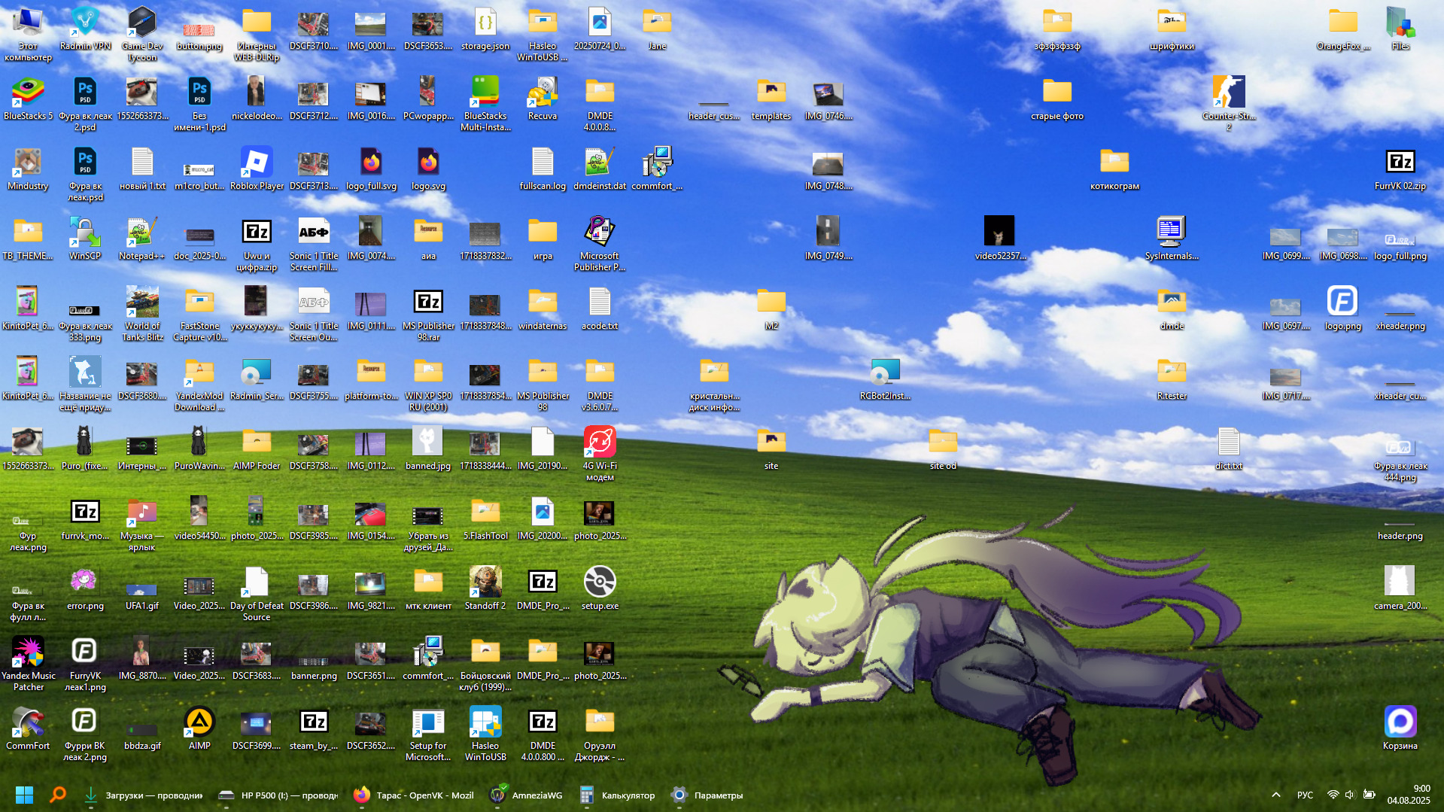
Task: Select the Mindustry game shortcut
Action: click(x=28, y=169)
